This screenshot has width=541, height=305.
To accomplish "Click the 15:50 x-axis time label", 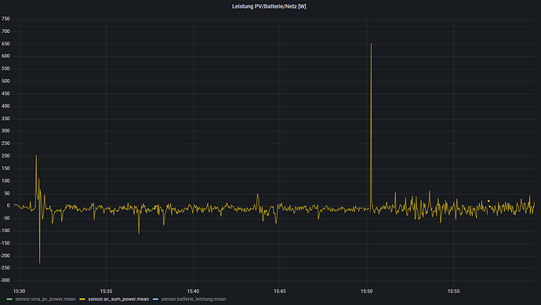I will (367, 291).
